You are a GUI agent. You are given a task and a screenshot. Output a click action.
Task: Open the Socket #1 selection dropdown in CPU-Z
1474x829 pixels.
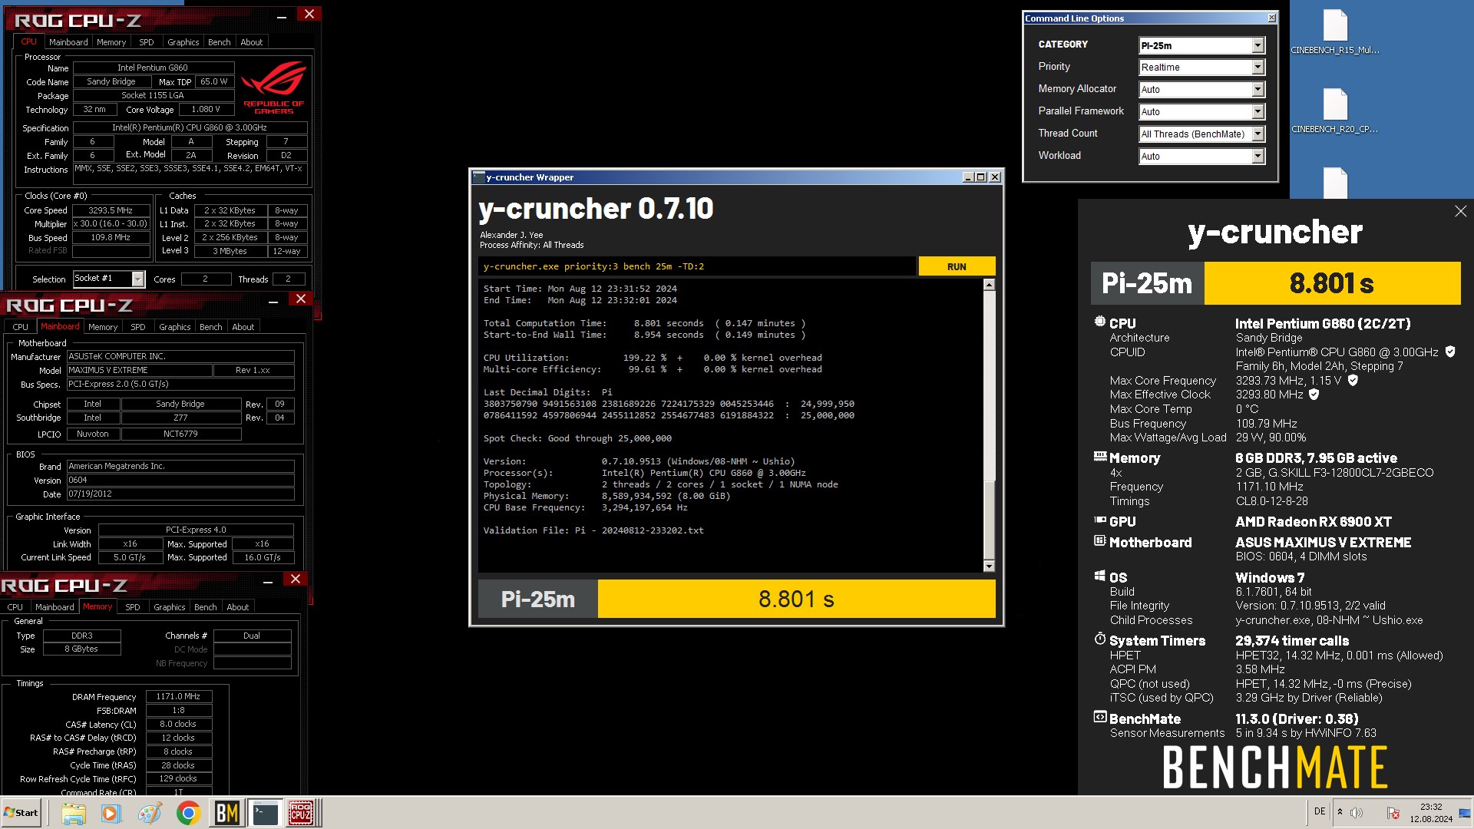[x=108, y=279]
